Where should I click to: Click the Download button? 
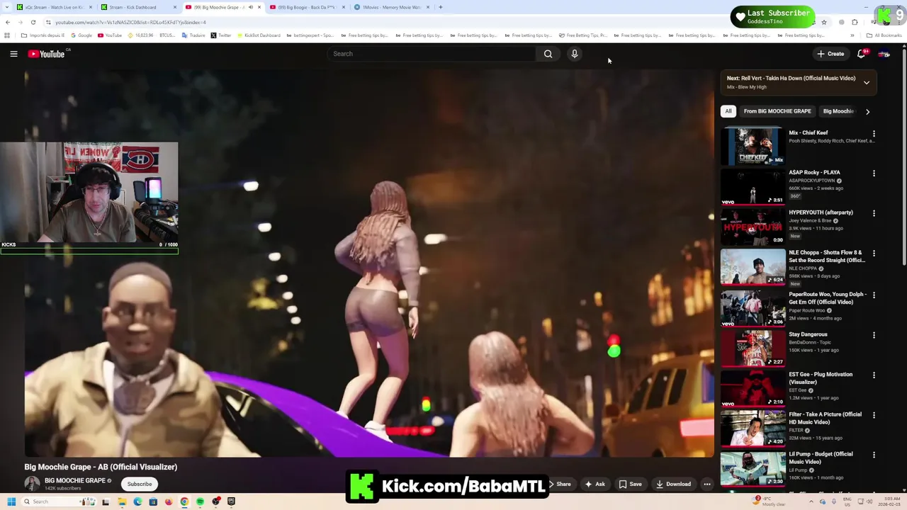coord(673,484)
